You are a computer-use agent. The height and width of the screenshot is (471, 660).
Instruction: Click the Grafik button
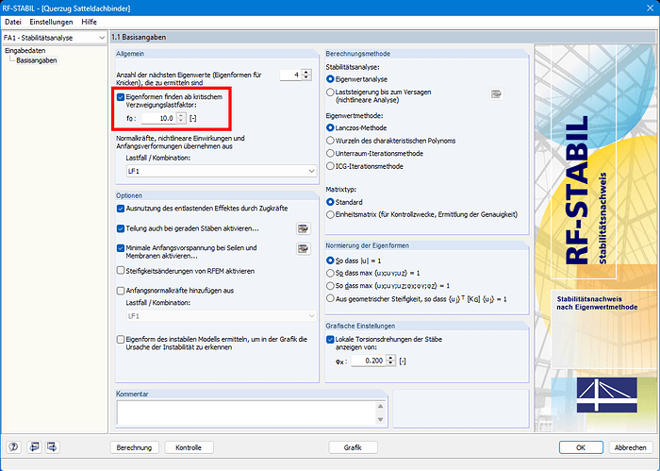[353, 447]
